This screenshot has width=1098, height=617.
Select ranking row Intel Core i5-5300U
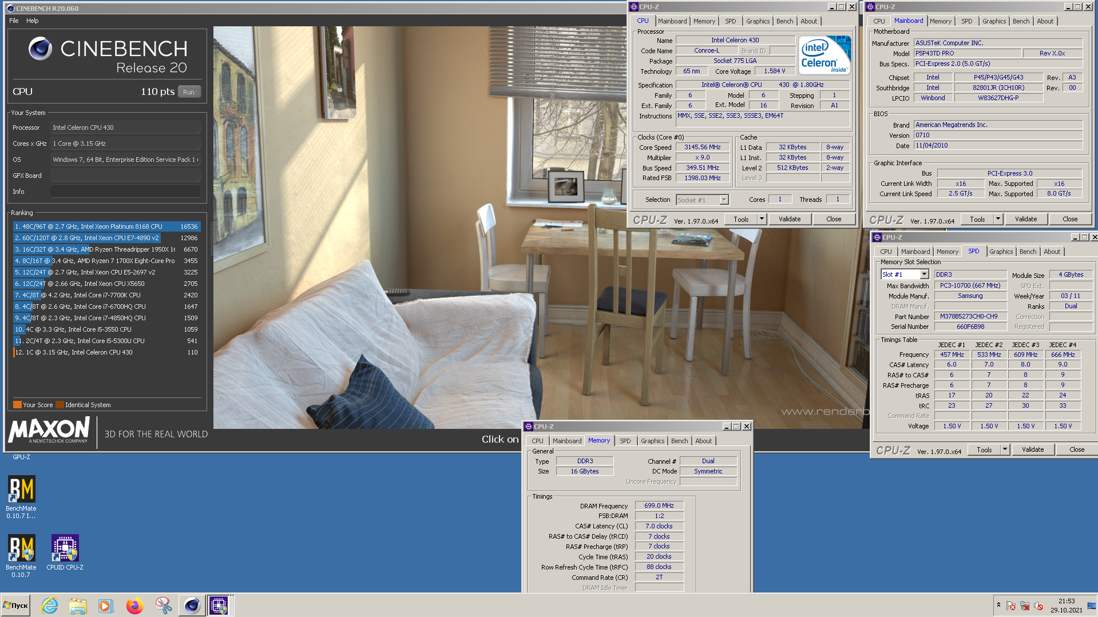(x=106, y=341)
